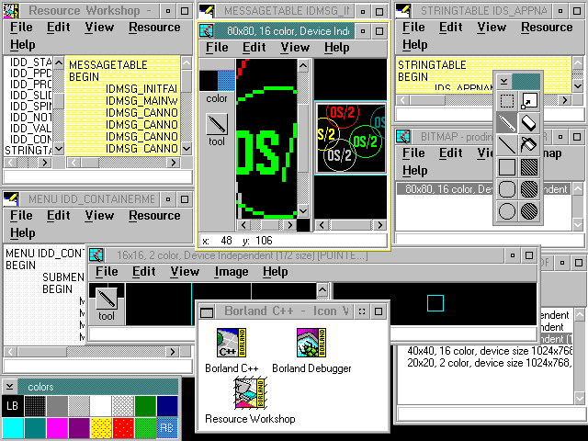Choose the dark green color swatch
The width and height of the screenshot is (588, 441).
pyautogui.click(x=145, y=405)
